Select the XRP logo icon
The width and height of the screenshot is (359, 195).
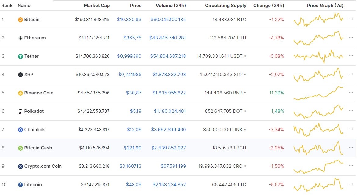click(20, 75)
